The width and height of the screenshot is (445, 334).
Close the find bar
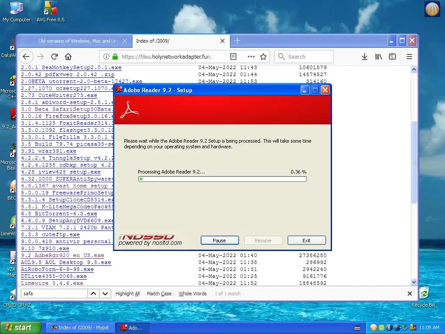409,294
